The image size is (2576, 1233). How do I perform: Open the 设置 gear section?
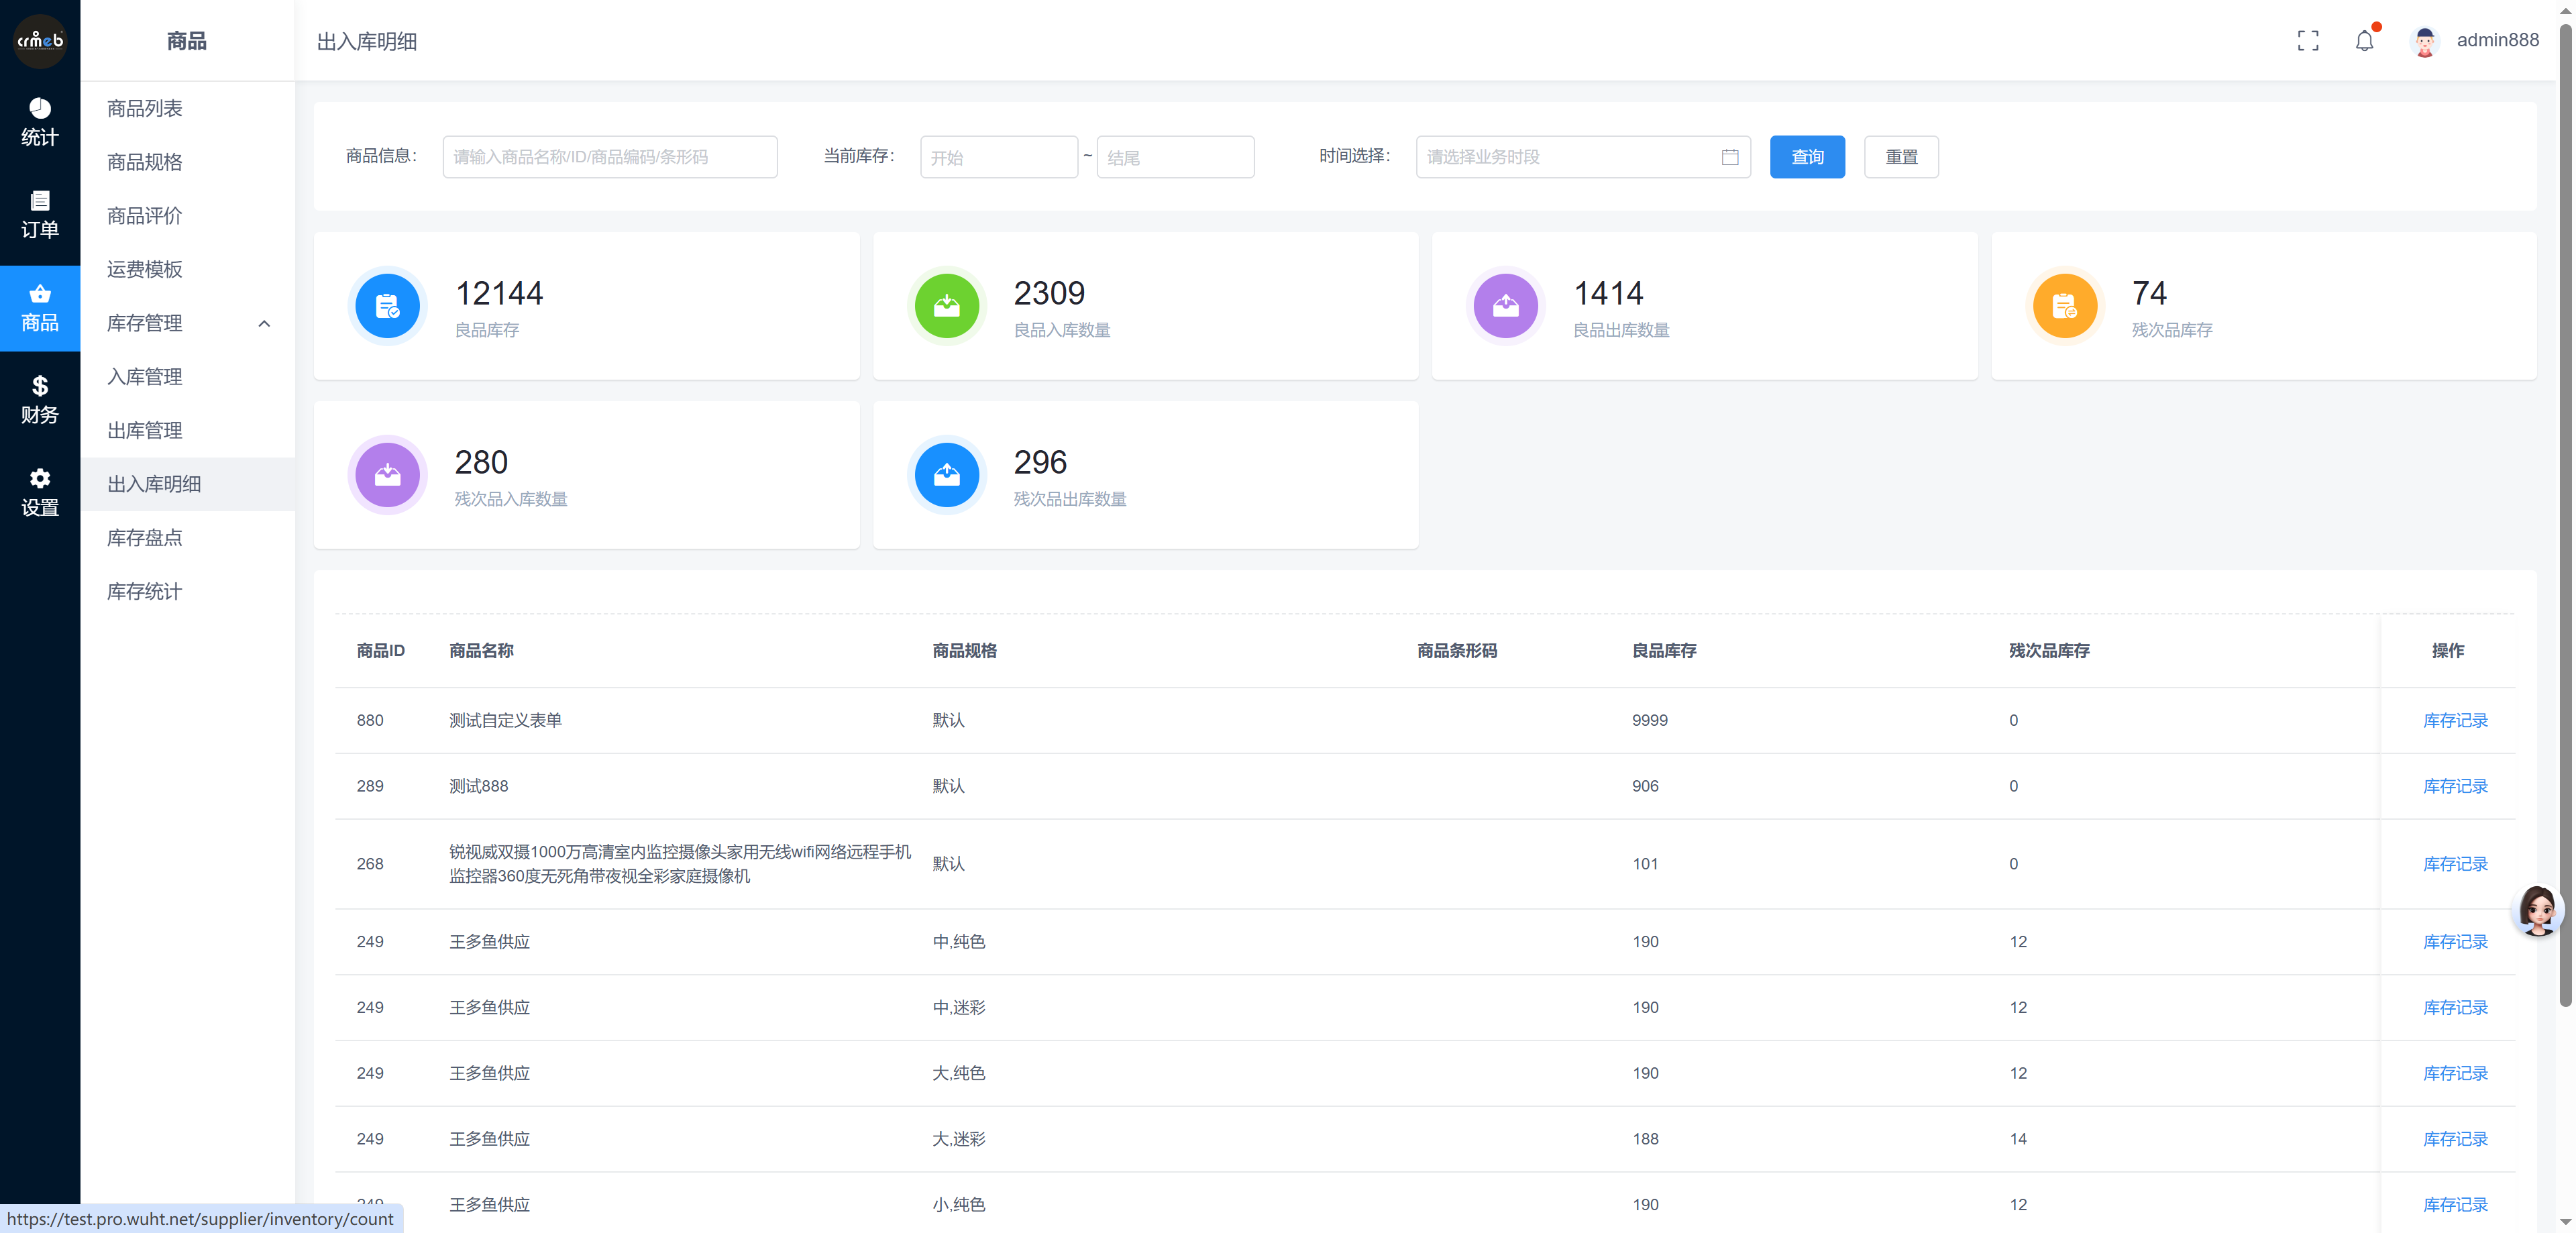pos(40,492)
